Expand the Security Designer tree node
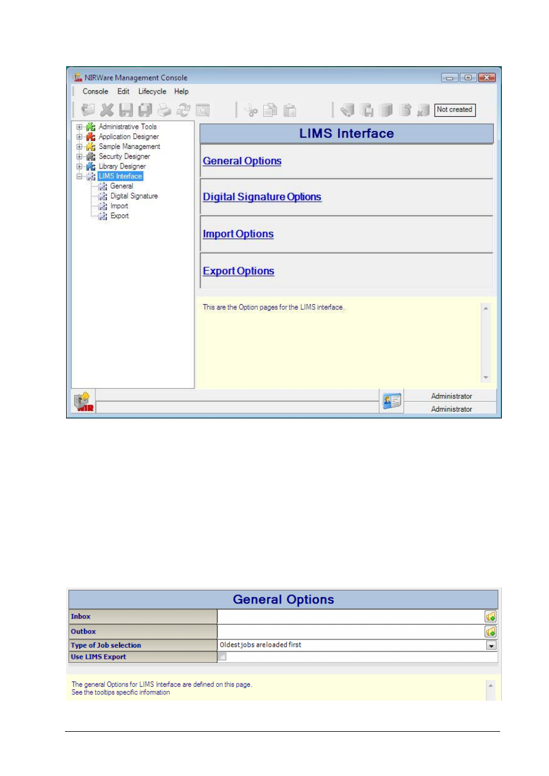This screenshot has height=776, width=549. click(x=79, y=156)
